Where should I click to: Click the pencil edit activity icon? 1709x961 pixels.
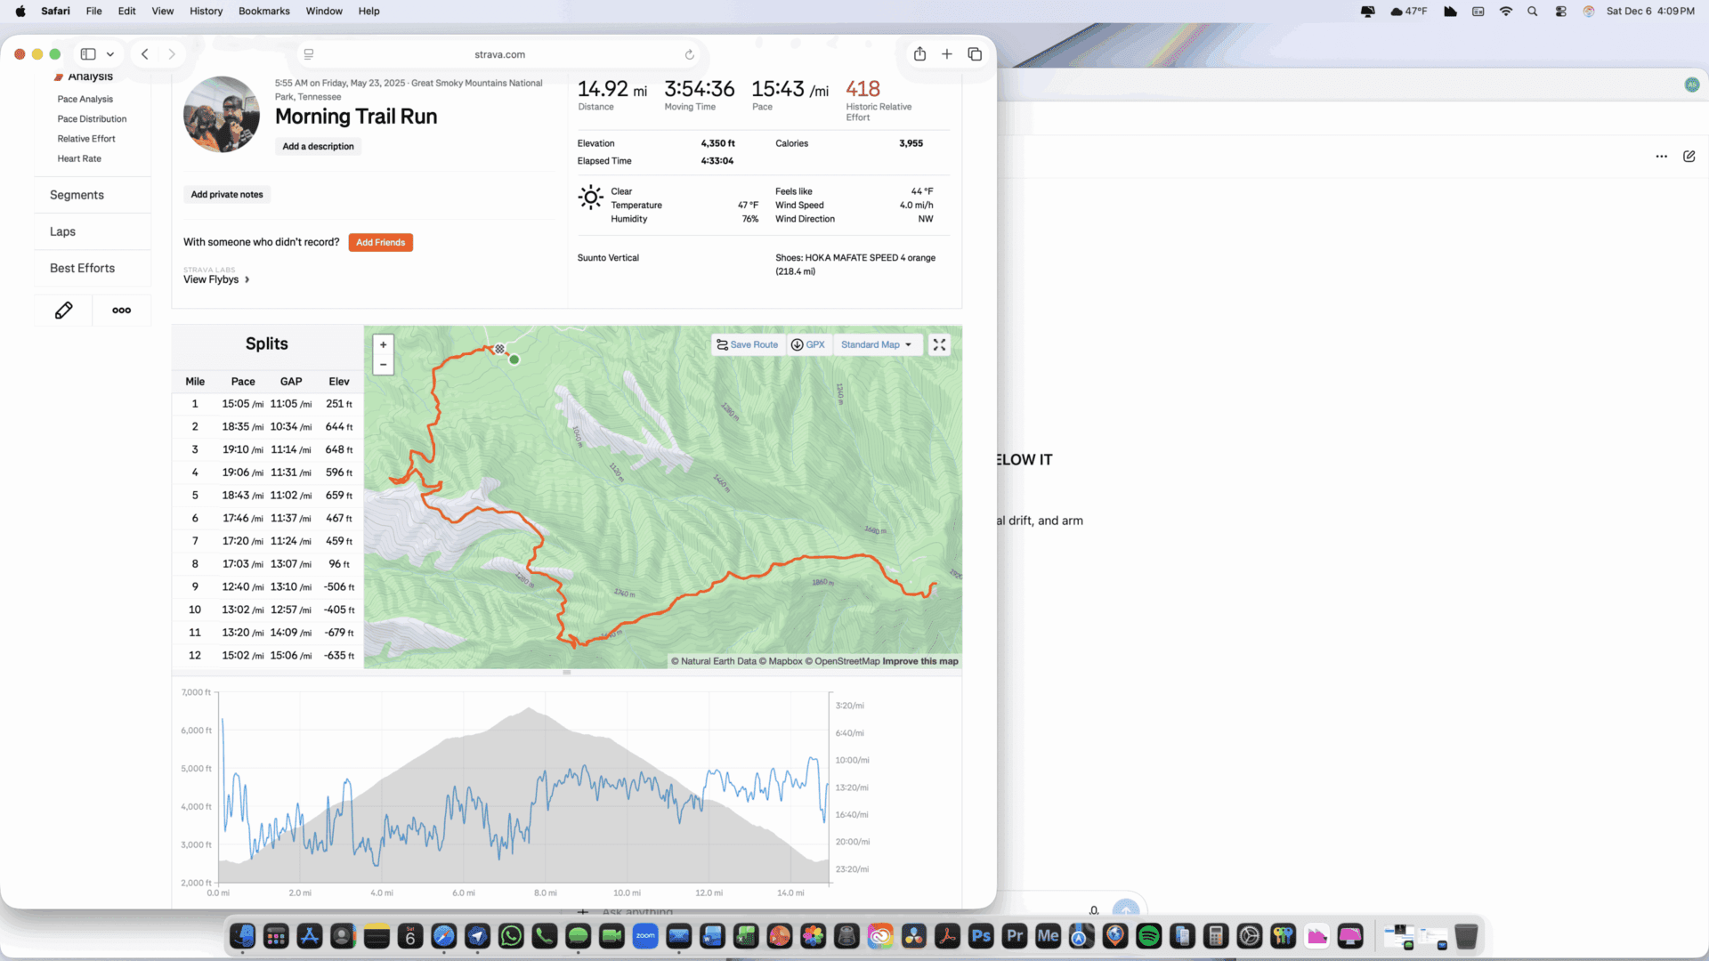coord(63,311)
